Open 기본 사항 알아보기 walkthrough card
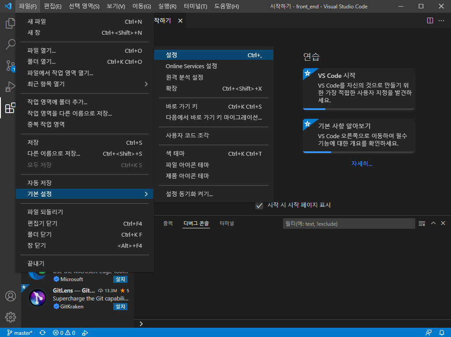This screenshot has width=451, height=337. coord(359,136)
